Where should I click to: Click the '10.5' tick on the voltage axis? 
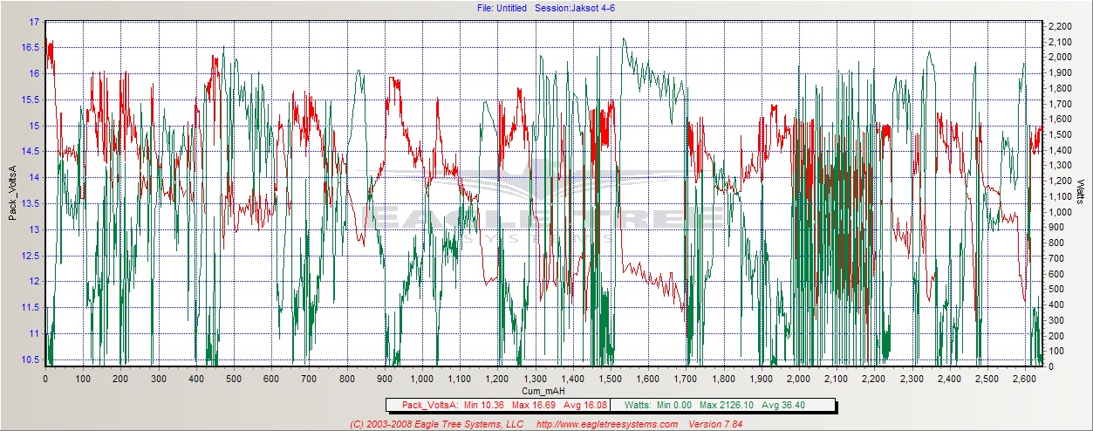(x=31, y=359)
